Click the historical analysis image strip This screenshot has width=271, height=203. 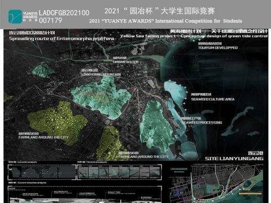(x=120, y=172)
